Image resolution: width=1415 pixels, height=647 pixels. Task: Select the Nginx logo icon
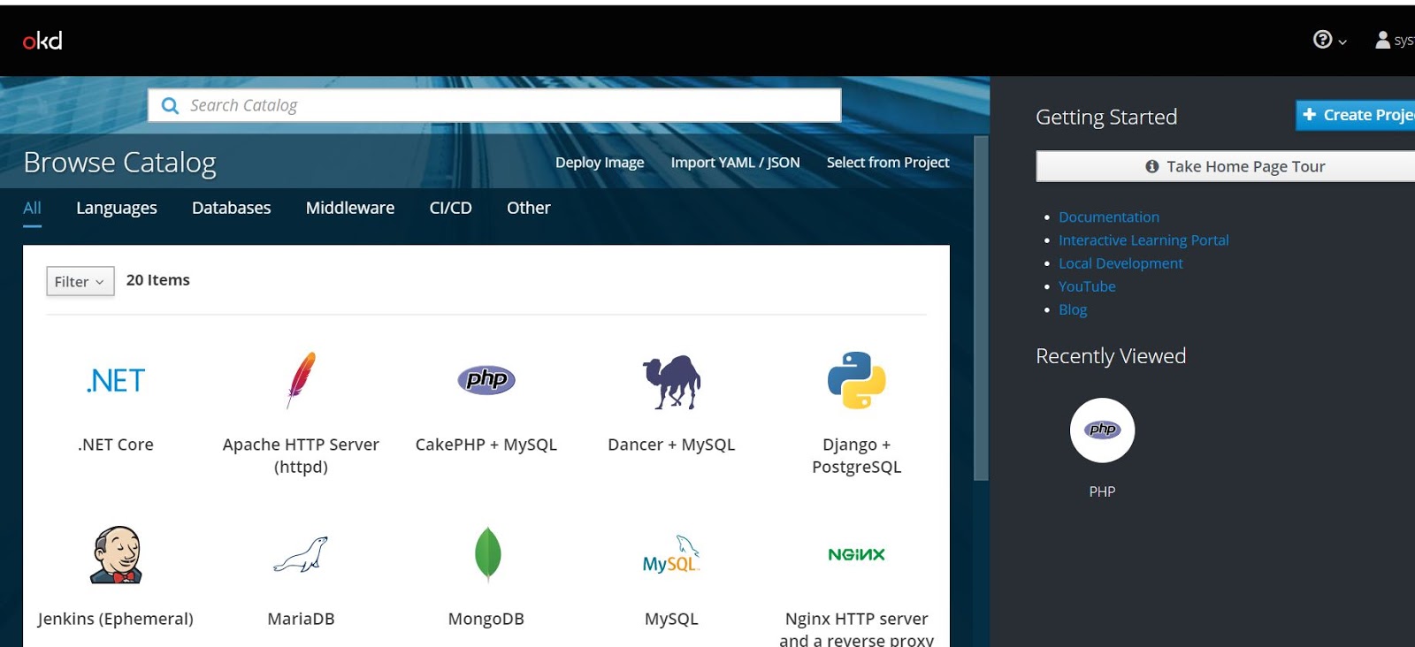[856, 554]
